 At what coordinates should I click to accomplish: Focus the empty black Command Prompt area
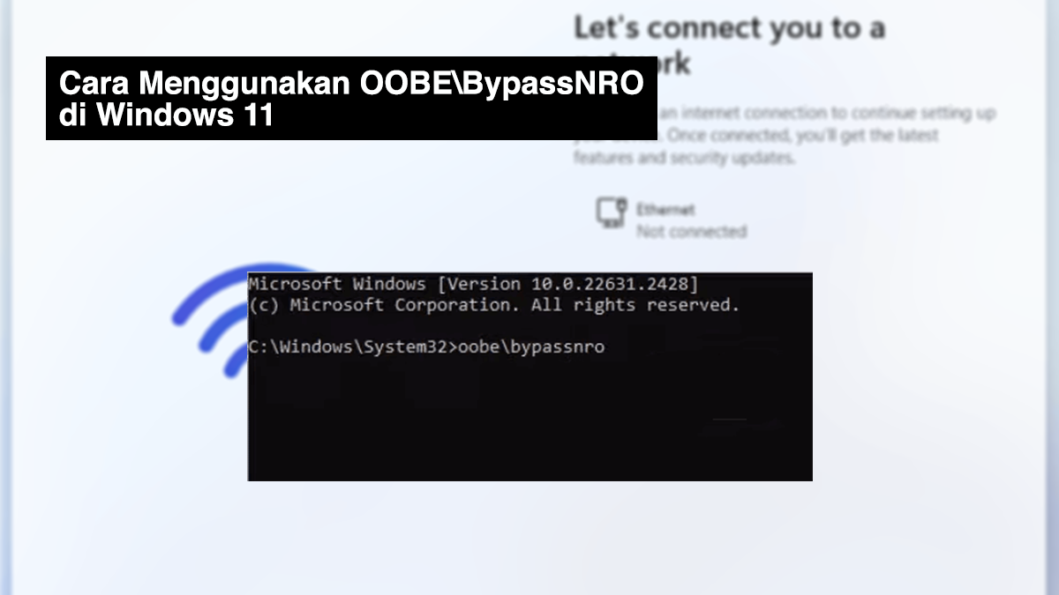529,419
